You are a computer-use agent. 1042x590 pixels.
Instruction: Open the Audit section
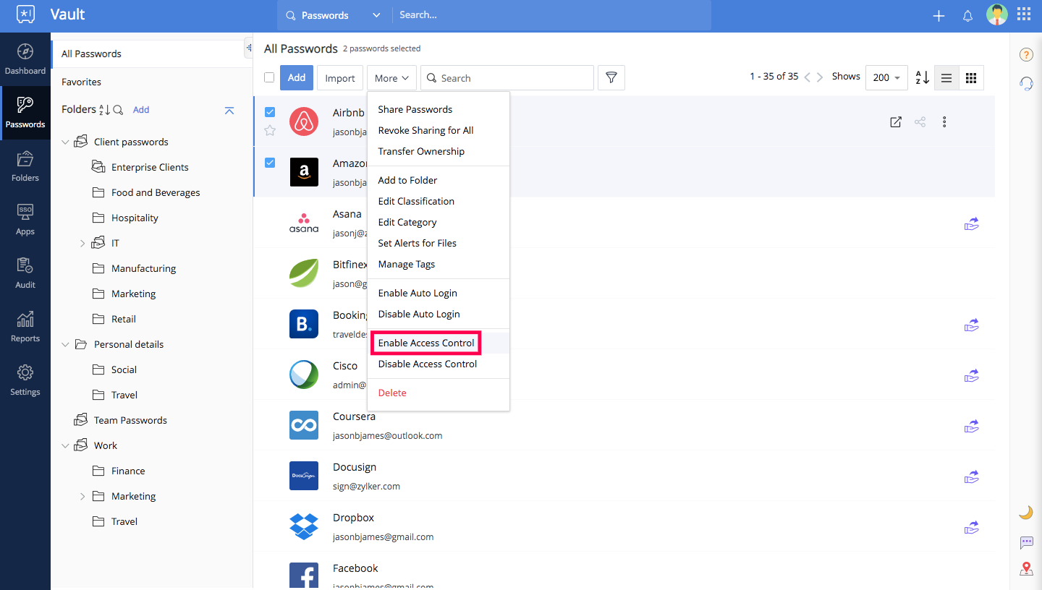[x=25, y=273]
